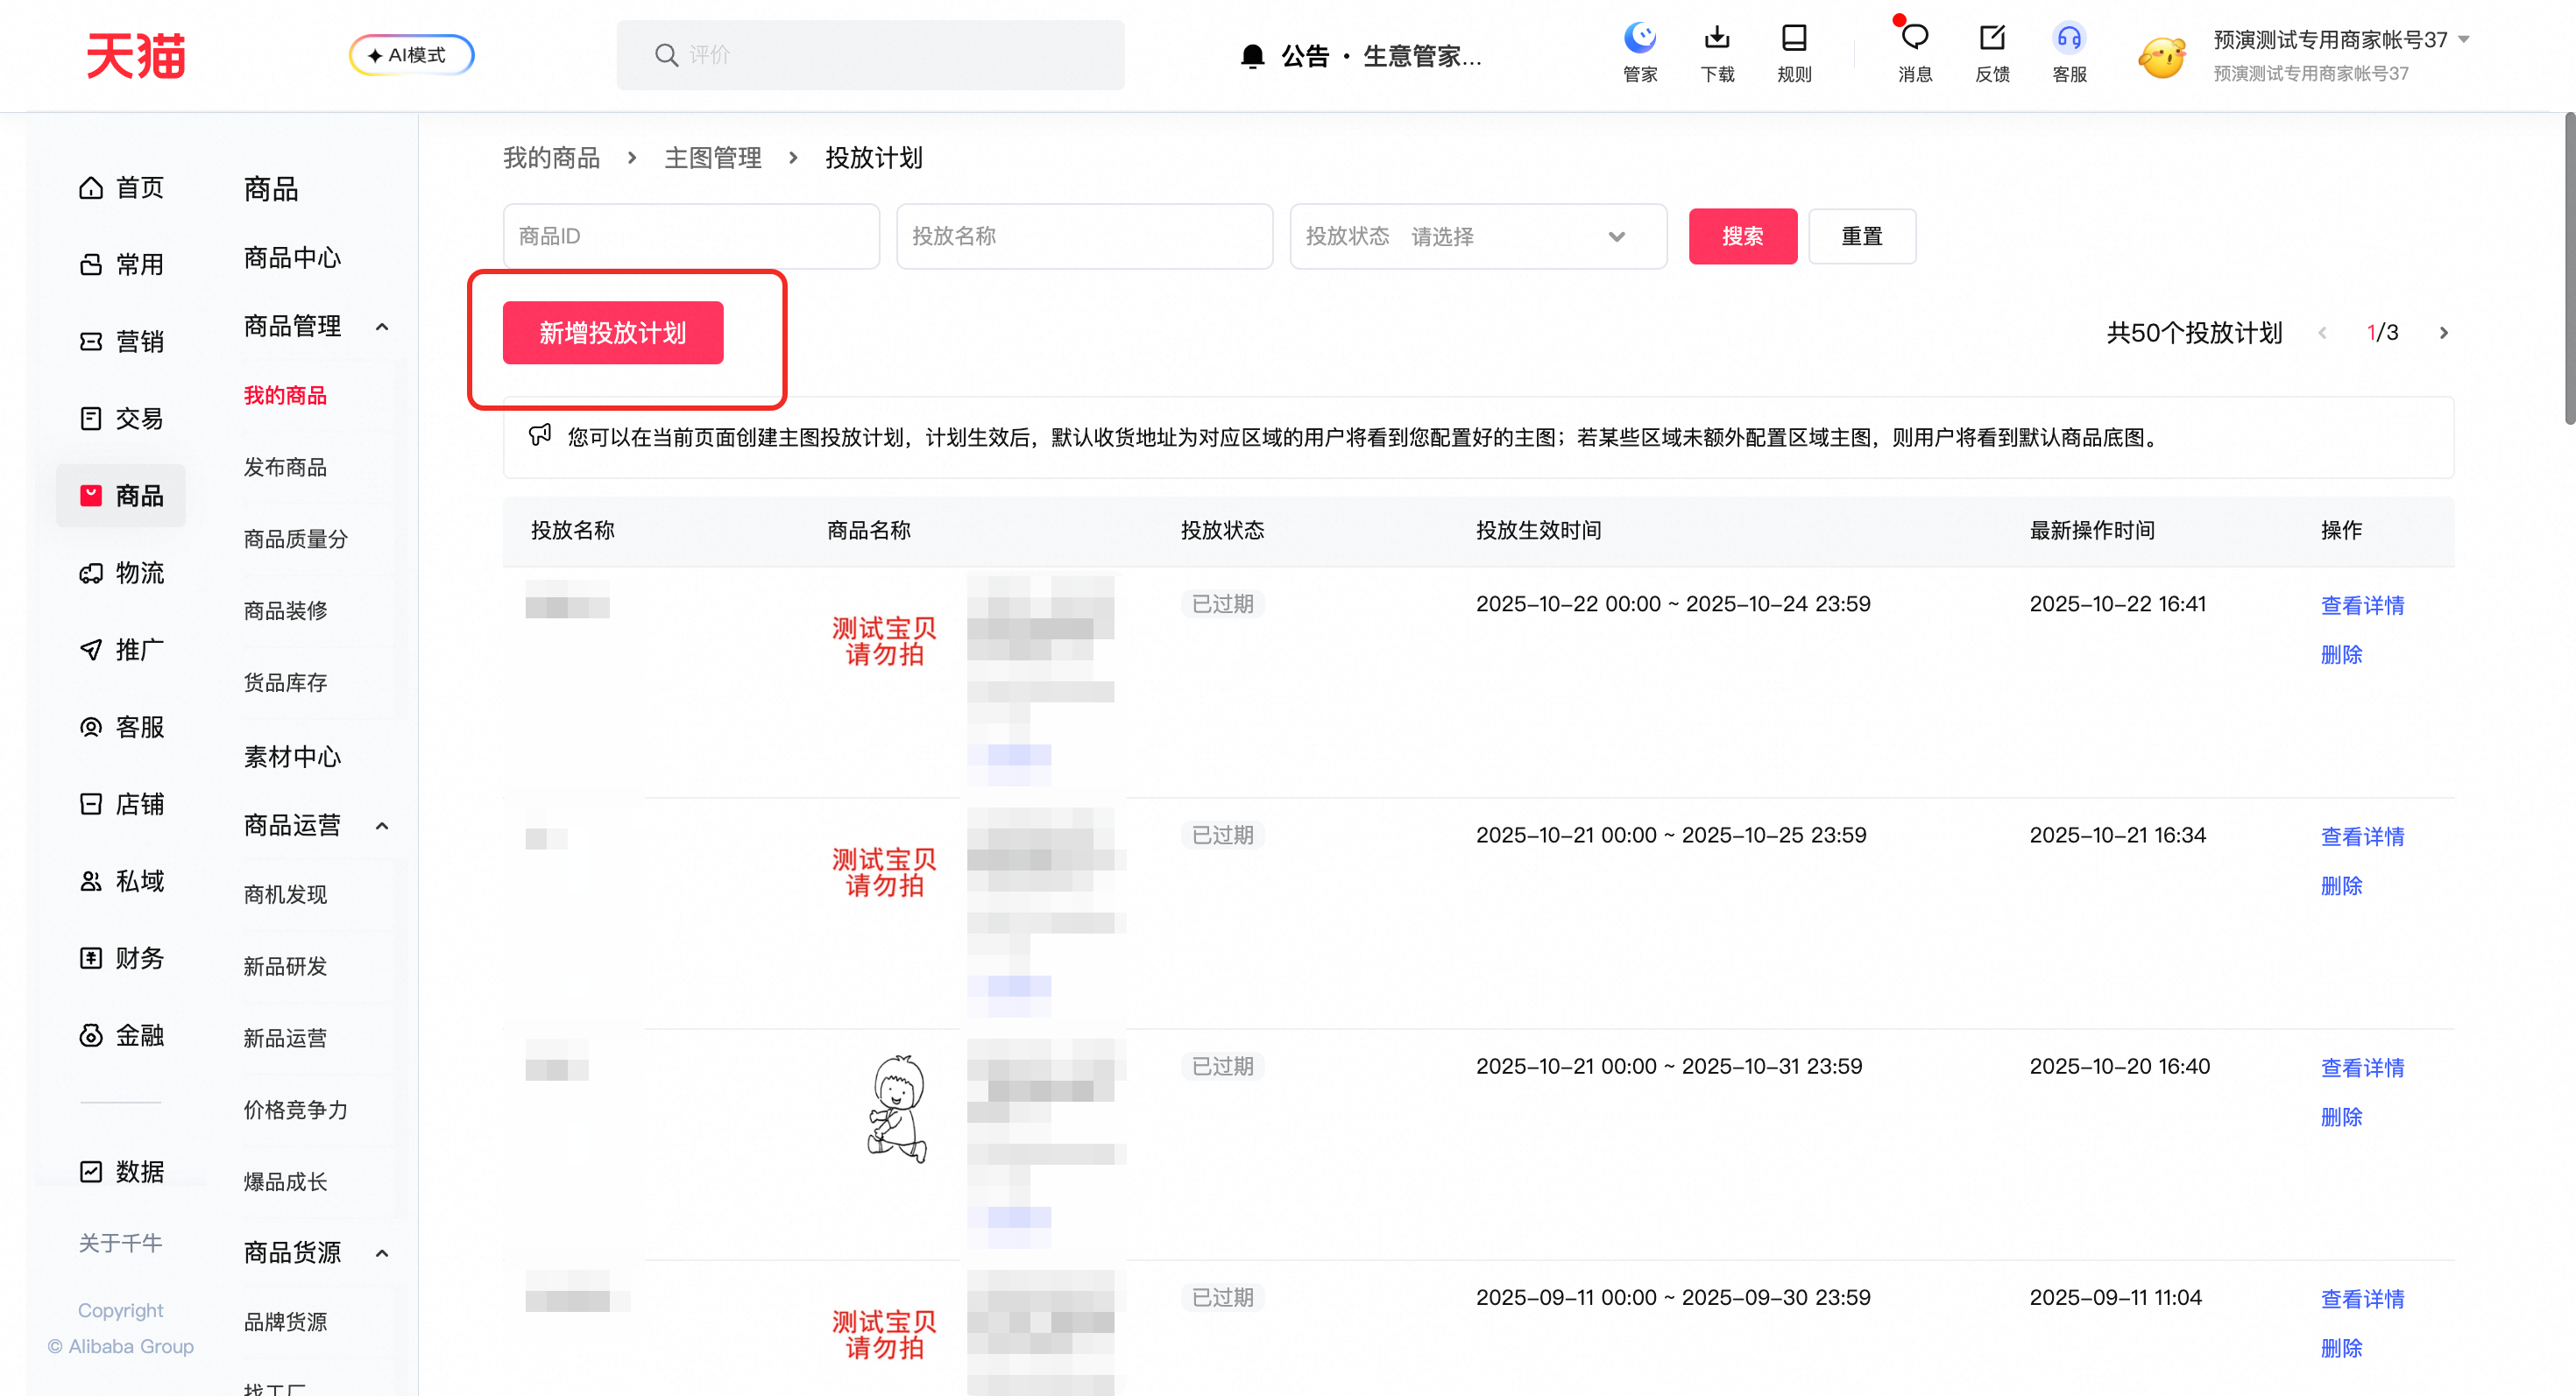Open 货品库存 submenu item
Image resolution: width=2576 pixels, height=1396 pixels.
pyautogui.click(x=285, y=682)
